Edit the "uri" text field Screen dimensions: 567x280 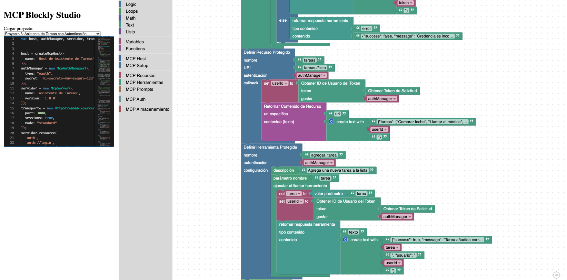click(x=337, y=114)
